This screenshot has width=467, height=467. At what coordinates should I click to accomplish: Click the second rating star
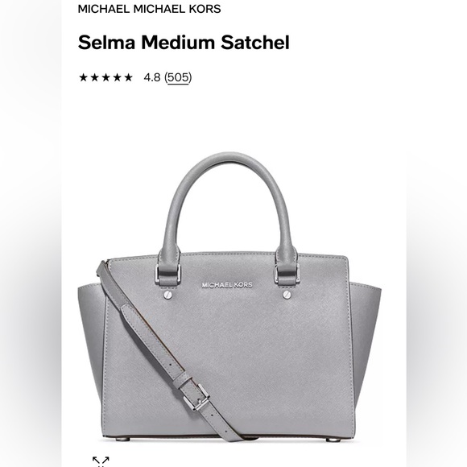94,77
